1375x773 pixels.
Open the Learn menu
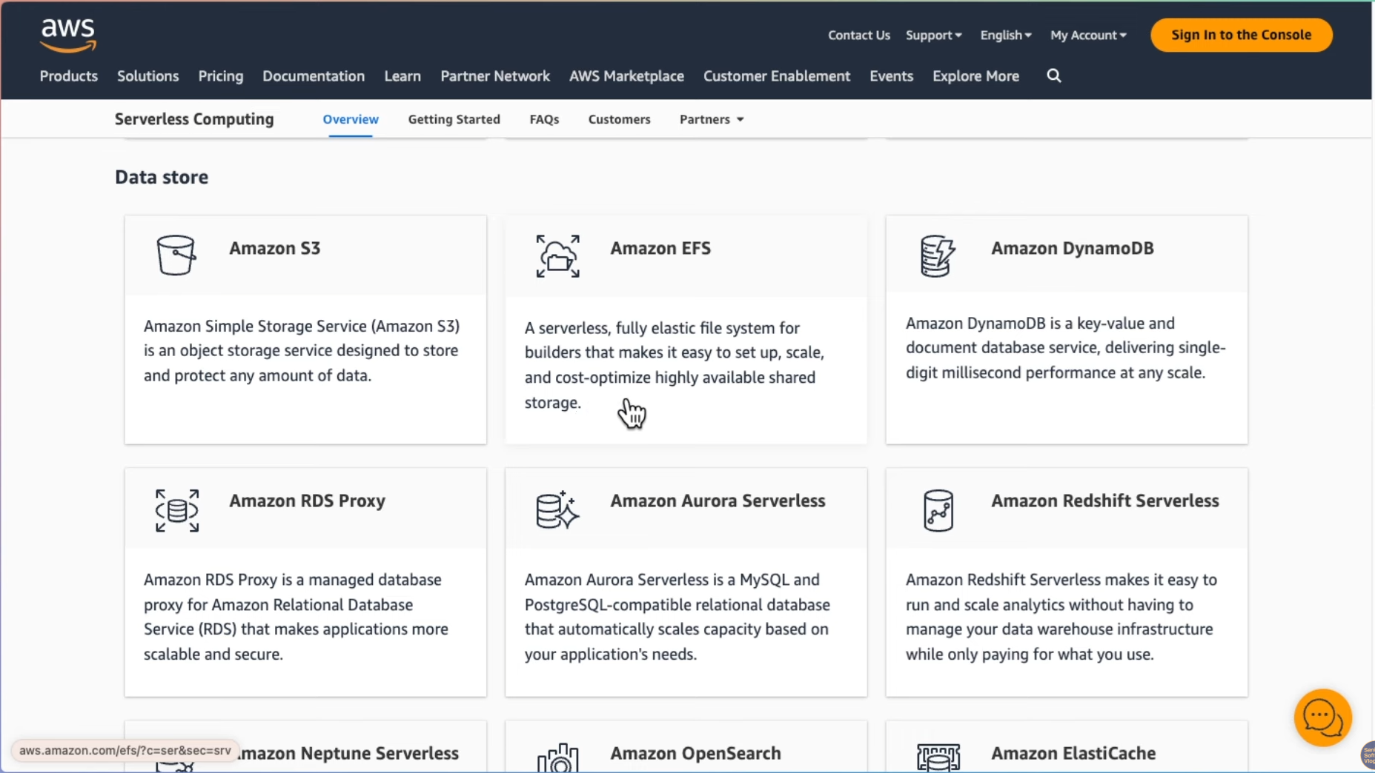pyautogui.click(x=402, y=76)
